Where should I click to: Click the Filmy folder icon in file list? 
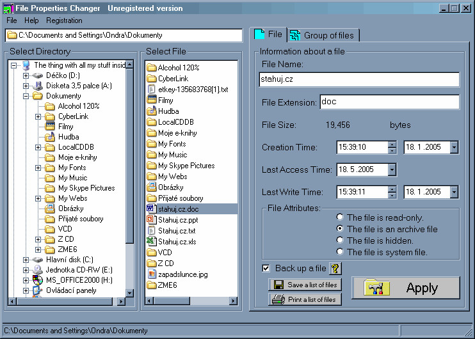click(152, 100)
